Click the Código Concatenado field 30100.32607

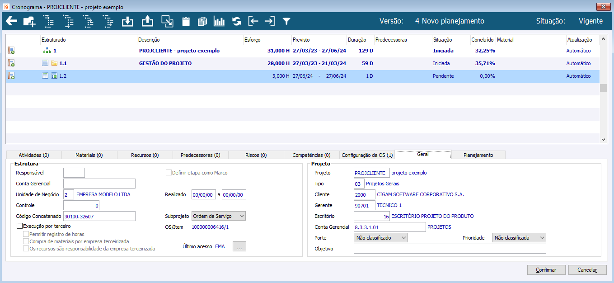click(99, 216)
